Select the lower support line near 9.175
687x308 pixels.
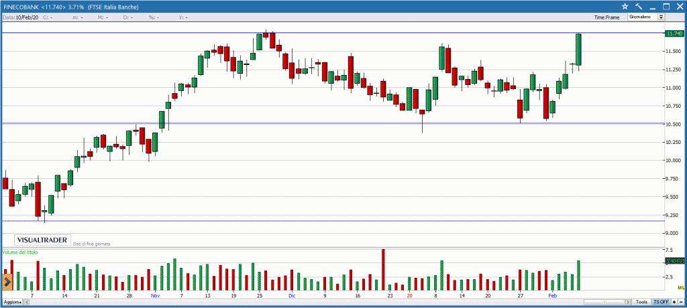[x=333, y=221]
